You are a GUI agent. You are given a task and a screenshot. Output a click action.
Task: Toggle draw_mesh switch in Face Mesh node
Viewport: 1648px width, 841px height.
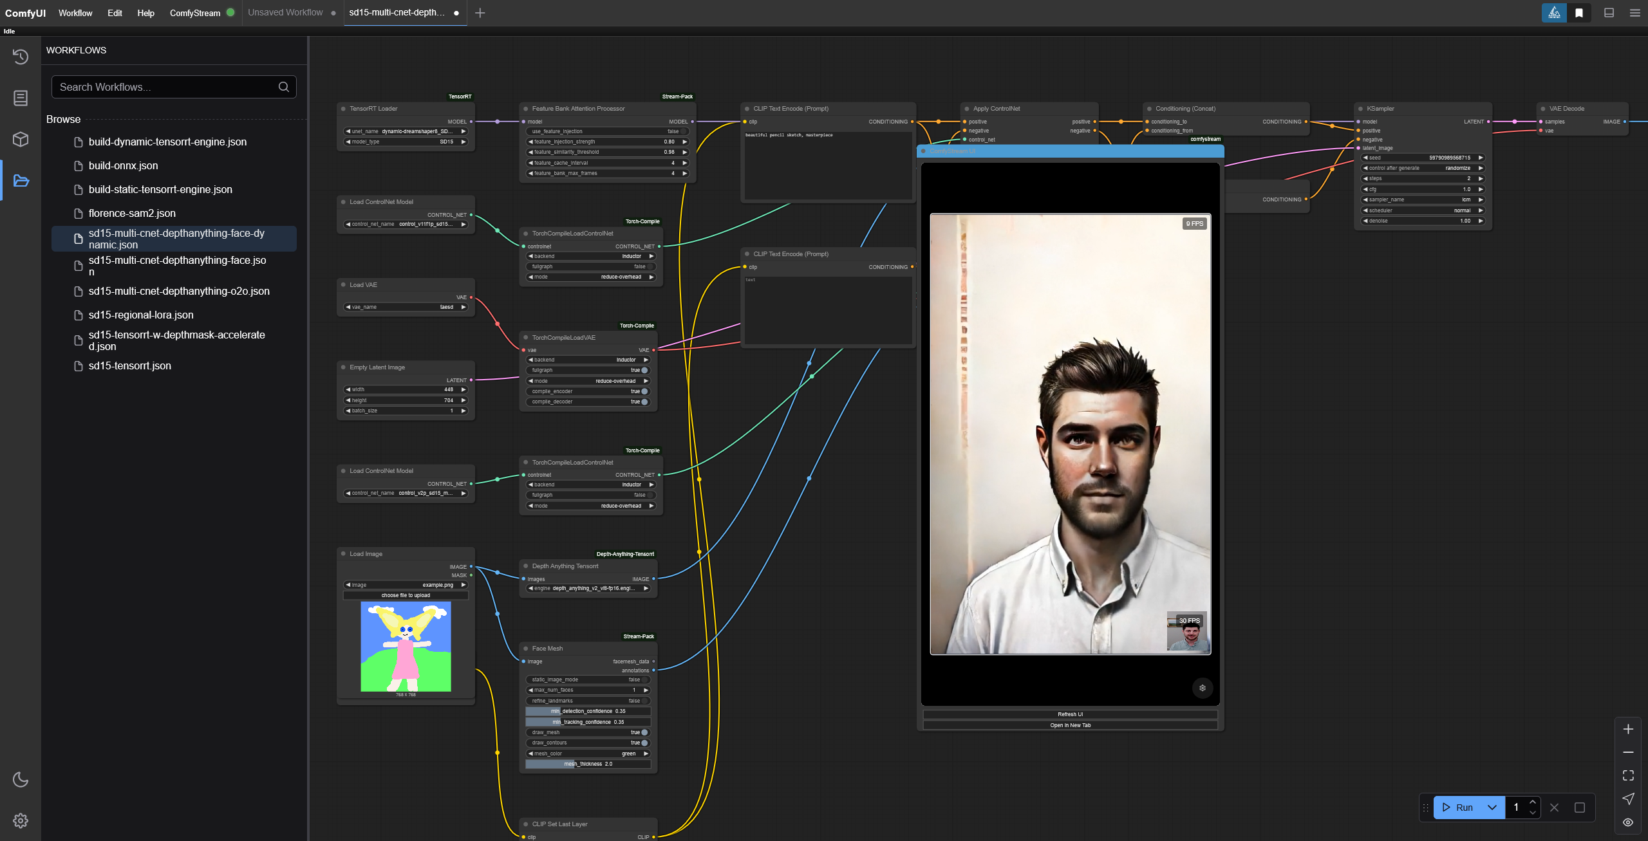(x=644, y=732)
